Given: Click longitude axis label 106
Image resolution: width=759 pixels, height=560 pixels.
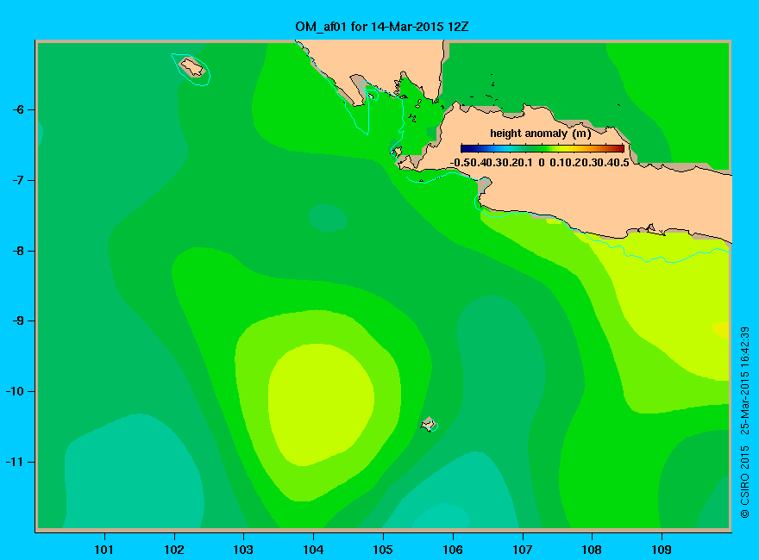Looking at the screenshot, I should click(453, 550).
